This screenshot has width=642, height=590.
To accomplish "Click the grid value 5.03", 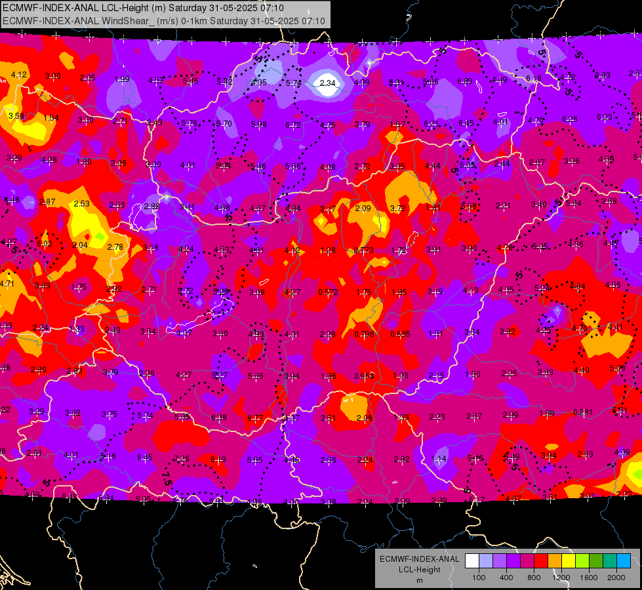I will coord(618,368).
